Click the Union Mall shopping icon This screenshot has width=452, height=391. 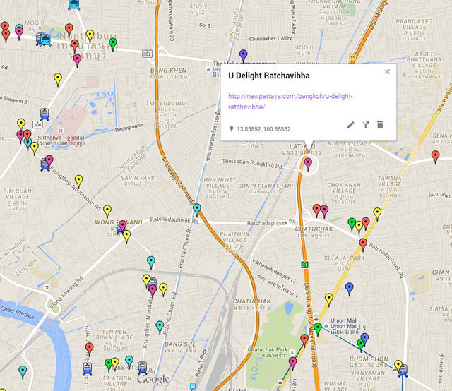point(326,326)
